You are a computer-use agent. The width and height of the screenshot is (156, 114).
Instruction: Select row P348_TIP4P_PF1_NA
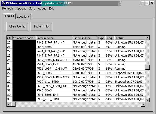tap(76, 42)
